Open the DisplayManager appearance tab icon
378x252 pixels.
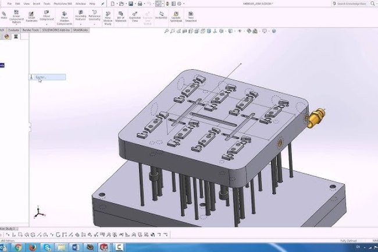7,37
